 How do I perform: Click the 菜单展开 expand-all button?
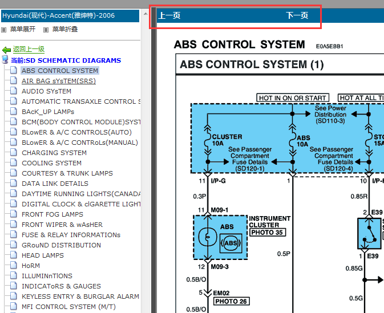22,30
